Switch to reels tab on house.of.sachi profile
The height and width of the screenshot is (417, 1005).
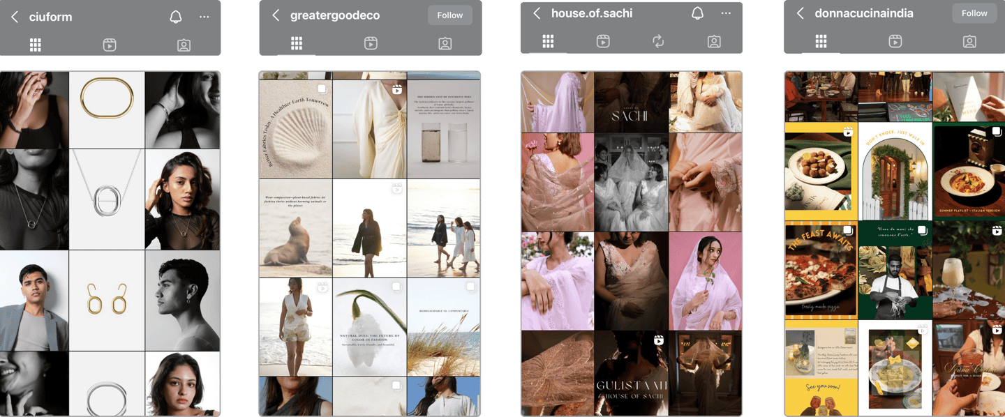click(x=603, y=42)
